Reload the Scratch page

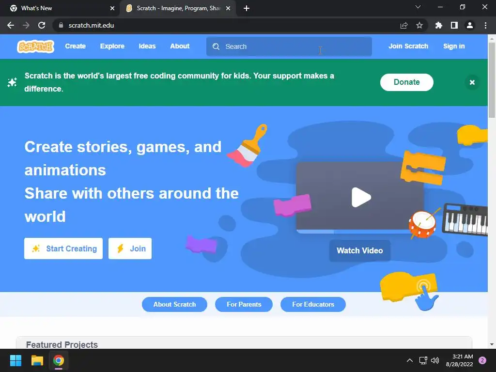click(42, 25)
